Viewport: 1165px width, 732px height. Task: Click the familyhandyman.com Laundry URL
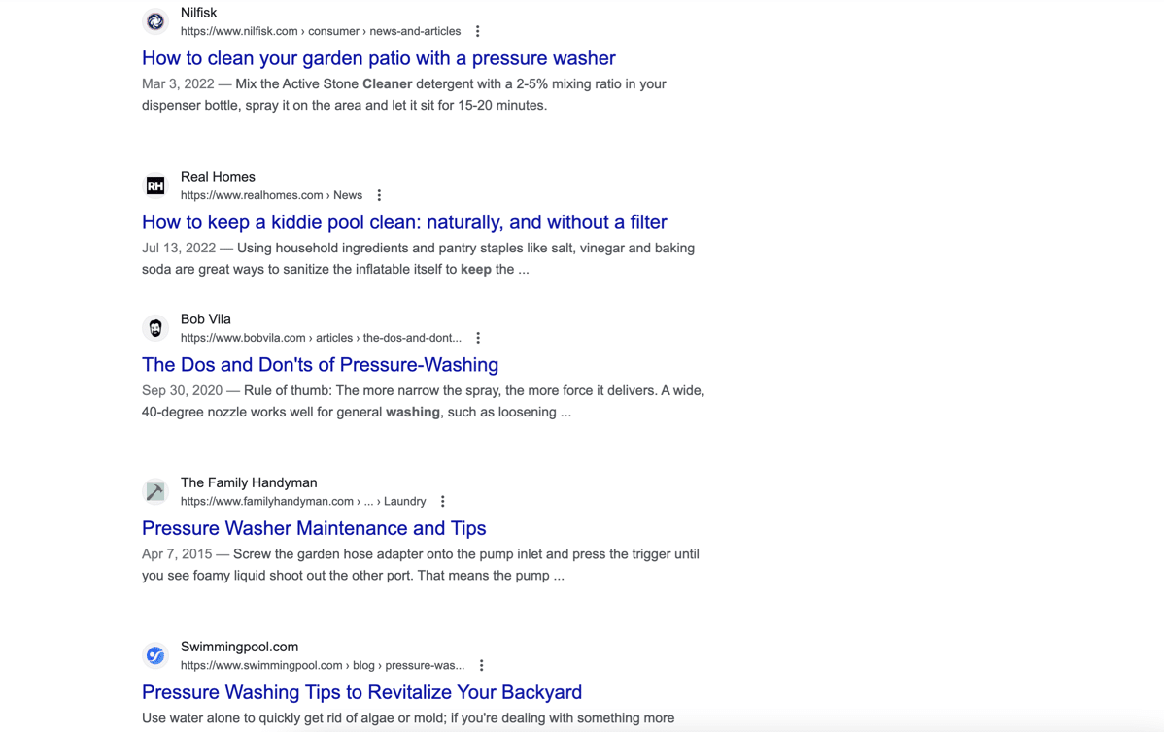pyautogui.click(x=303, y=501)
